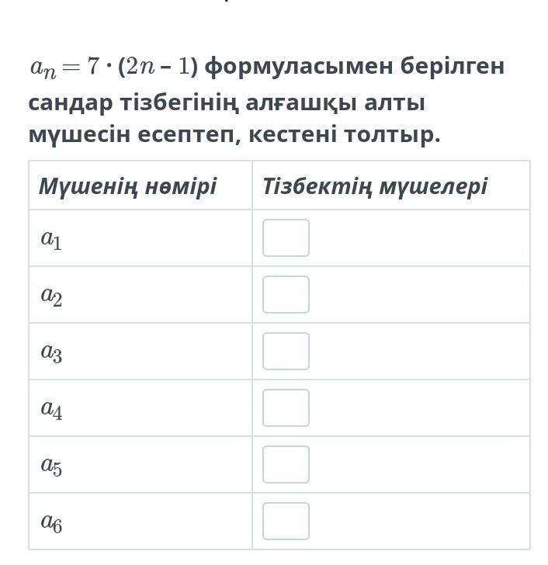The image size is (548, 565).
Task: Click the word 'сандар' in the question
Action: [x=71, y=104]
